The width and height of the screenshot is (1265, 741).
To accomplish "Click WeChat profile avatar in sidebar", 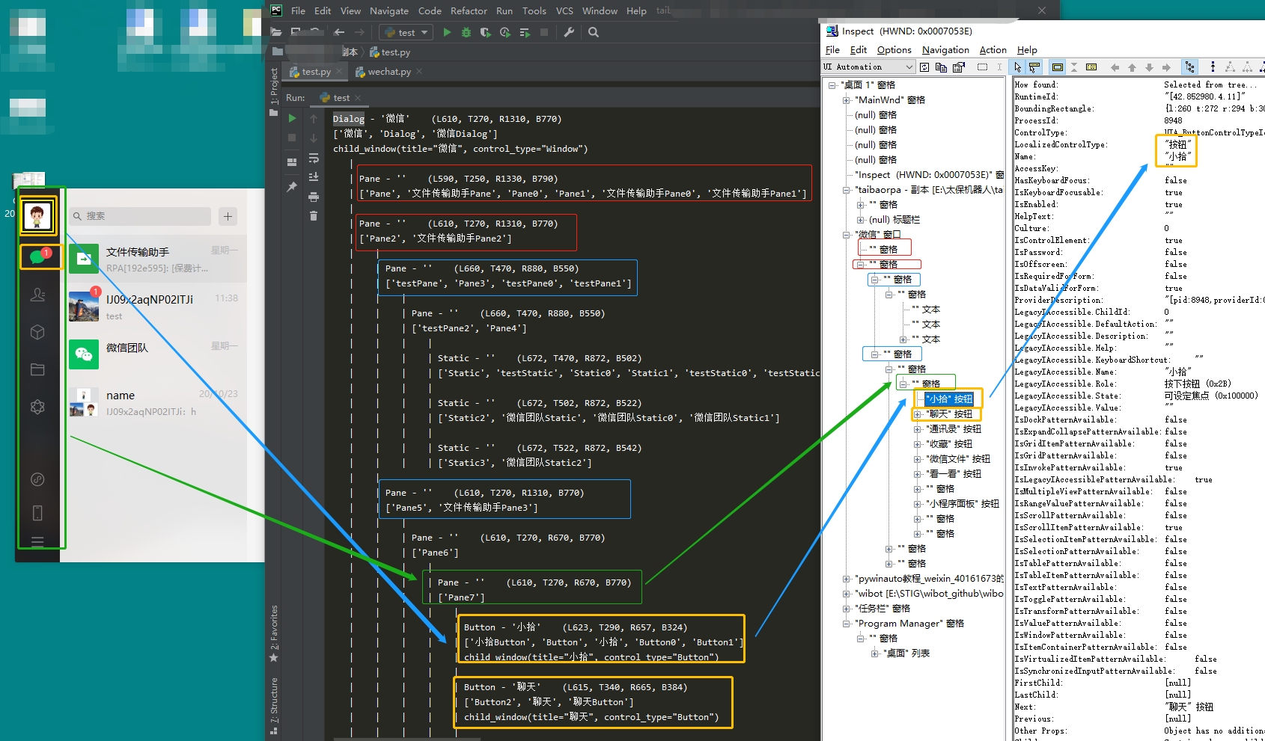I will click(37, 216).
